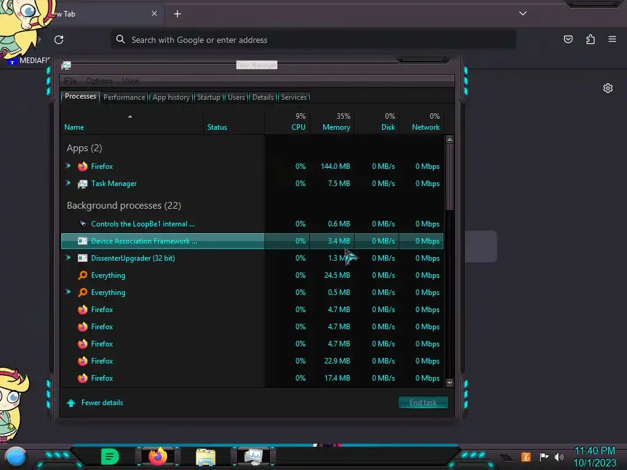Click the Task Manager process icon
Viewport: 627px width, 470px height.
pyautogui.click(x=83, y=184)
